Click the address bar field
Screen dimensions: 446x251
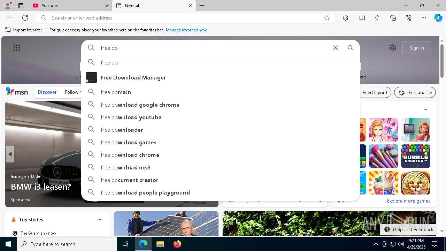tap(185, 18)
